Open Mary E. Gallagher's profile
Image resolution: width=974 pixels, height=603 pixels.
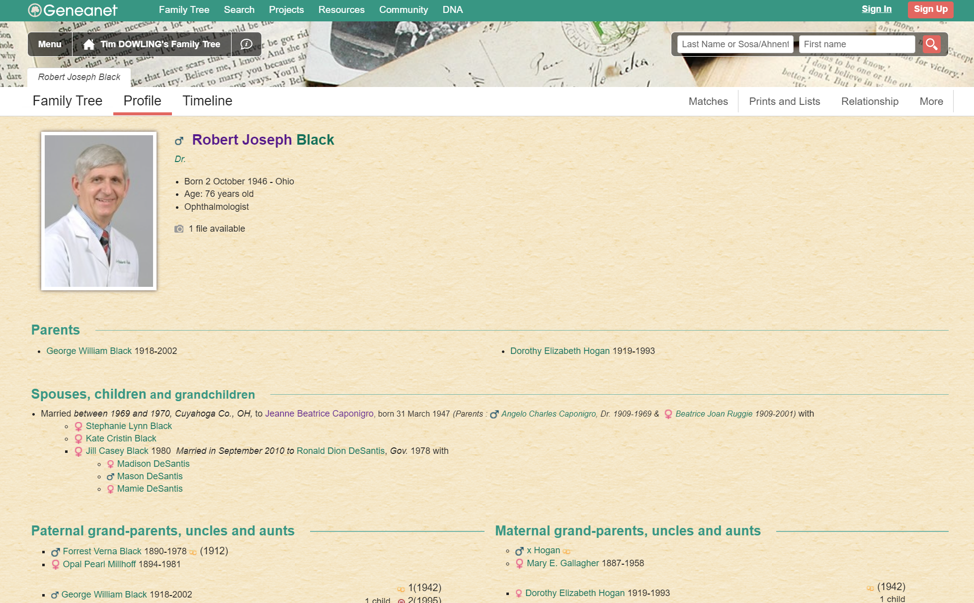click(x=563, y=563)
